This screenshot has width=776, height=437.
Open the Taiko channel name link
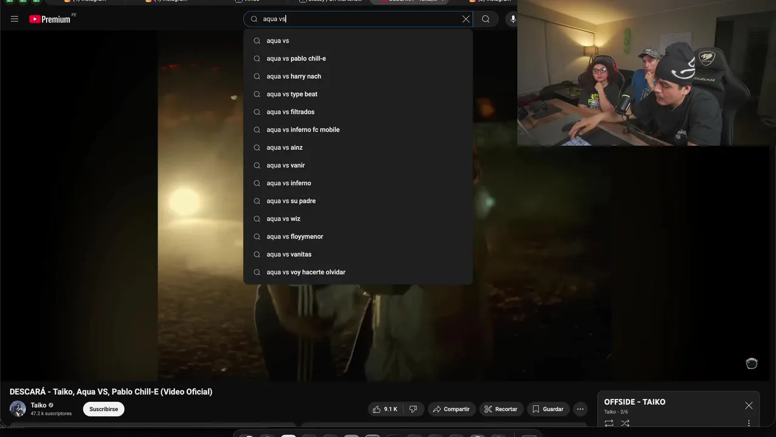coord(39,405)
